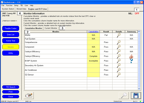The image size is (144, 103).
Task: Click scrollbar up arrow in monitor table
Action: pyautogui.click(x=139, y=32)
